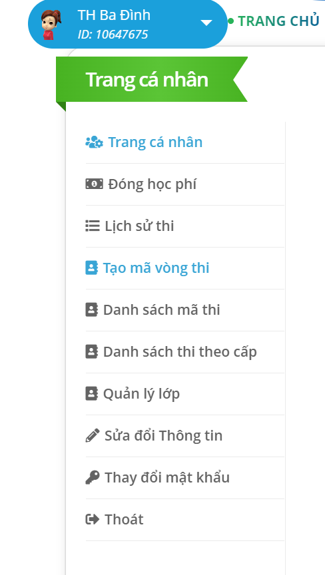Click the users-cog icon beside Trang cá nhân

[95, 142]
